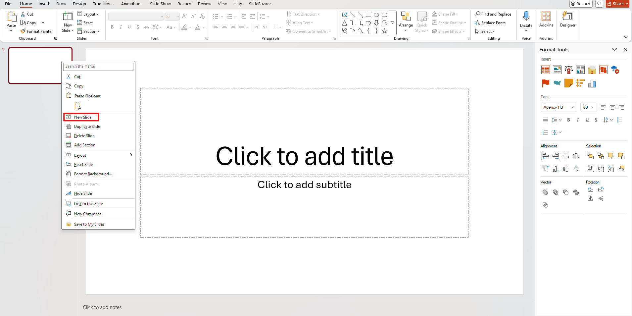Open the Designer pane icon
Image resolution: width=632 pixels, height=316 pixels.
point(567,16)
